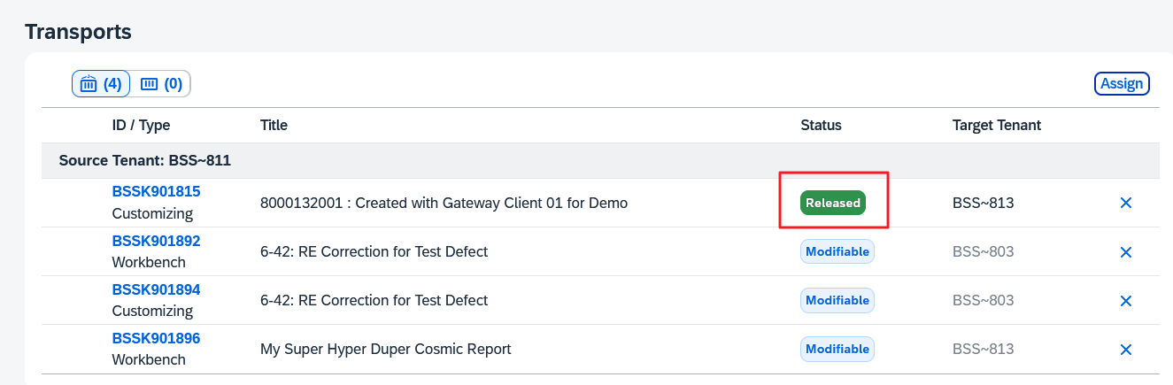The width and height of the screenshot is (1173, 385).
Task: Click the Target Tenant column header
Action: click(x=996, y=126)
